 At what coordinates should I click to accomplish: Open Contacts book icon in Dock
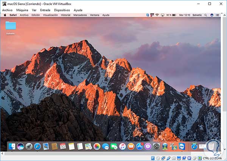tap(54, 147)
